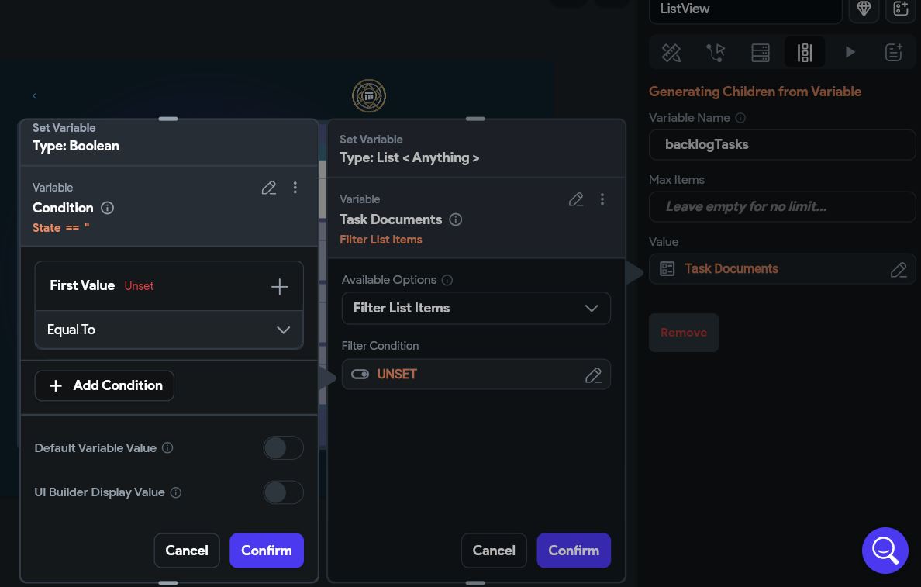Click the circular app logo emblem
Image resolution: width=921 pixels, height=587 pixels.
point(369,96)
